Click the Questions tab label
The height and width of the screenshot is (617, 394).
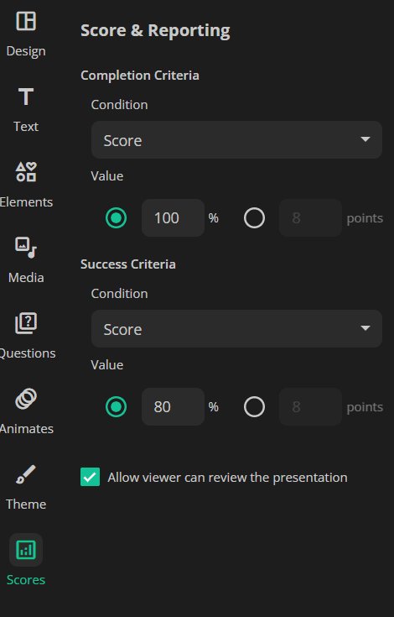28,353
